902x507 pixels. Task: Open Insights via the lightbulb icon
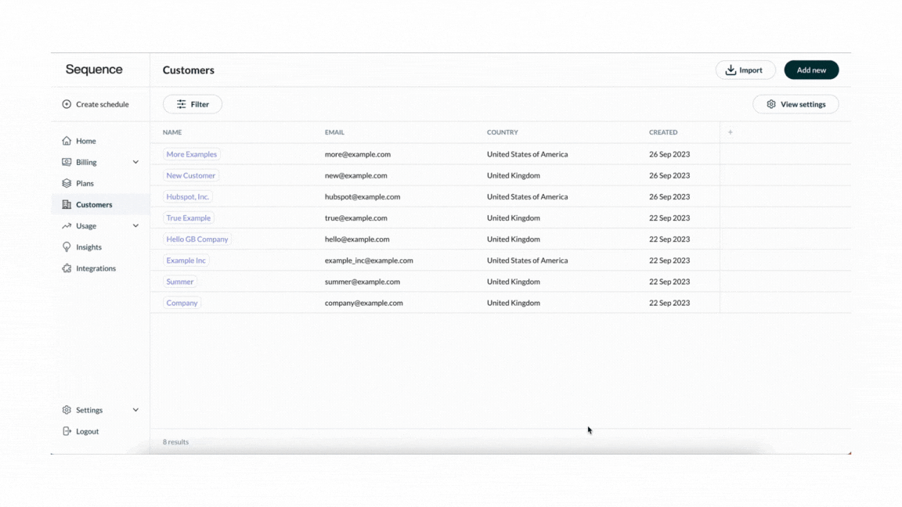(66, 246)
